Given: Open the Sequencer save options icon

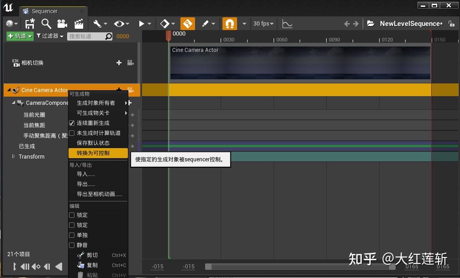Looking at the screenshot, I should (30, 24).
